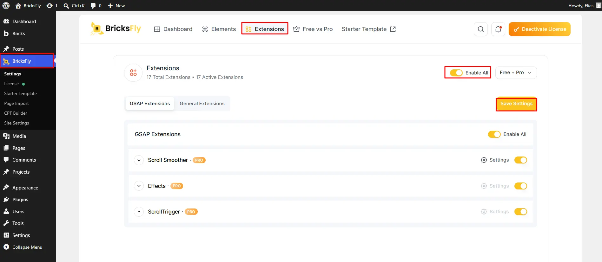The image size is (602, 262).
Task: Click the Pages icon in sidebar
Action: click(x=6, y=148)
